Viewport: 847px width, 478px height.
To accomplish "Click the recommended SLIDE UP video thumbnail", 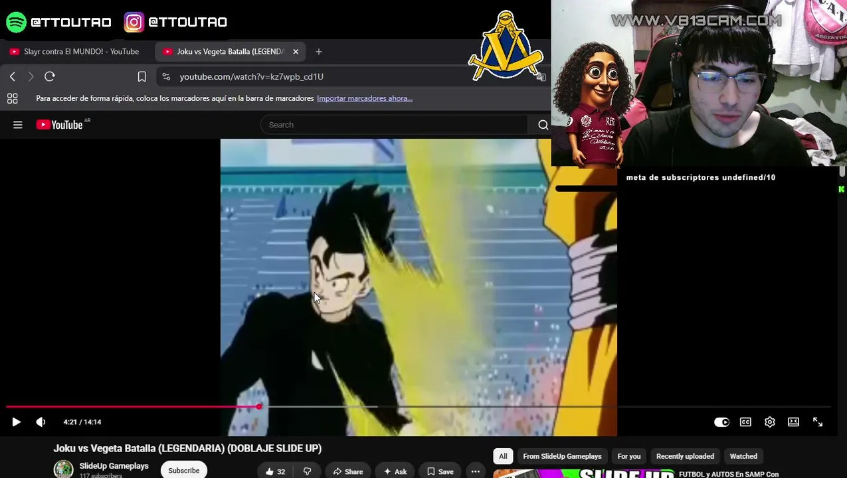I will (x=584, y=473).
